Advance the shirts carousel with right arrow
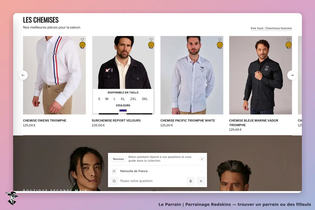The width and height of the screenshot is (315, 210). click(x=292, y=75)
